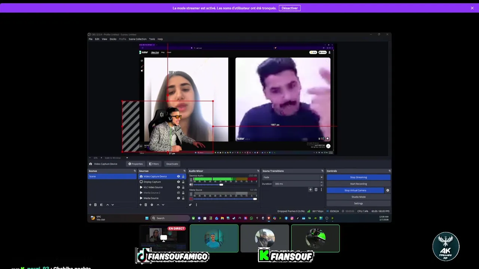Open WhatsApp icon in captured taskbar

pos(251,218)
